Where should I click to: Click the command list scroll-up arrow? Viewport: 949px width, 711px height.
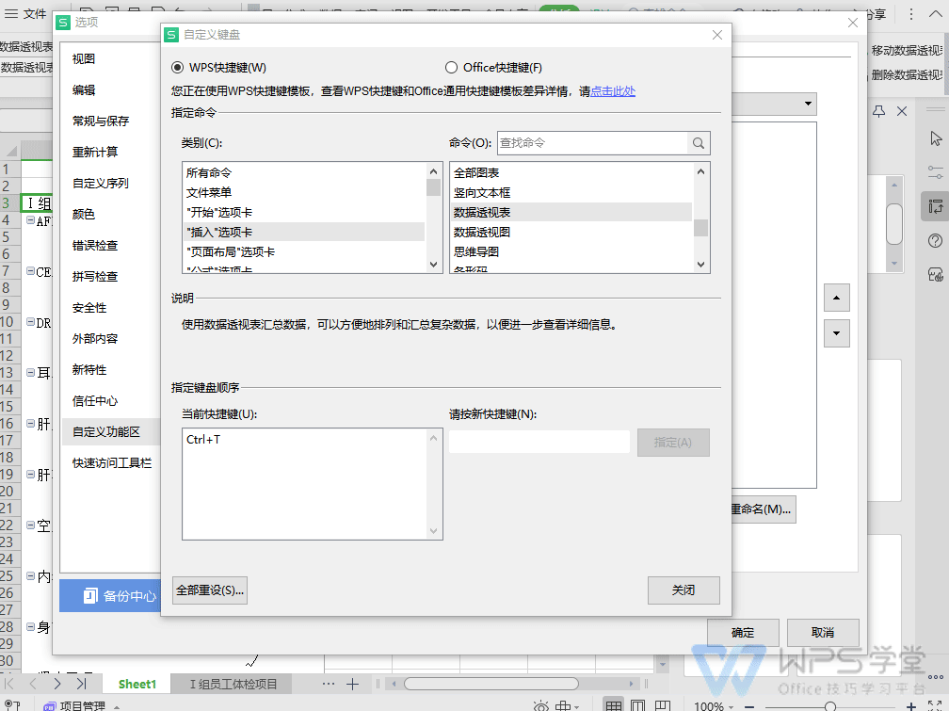click(700, 171)
